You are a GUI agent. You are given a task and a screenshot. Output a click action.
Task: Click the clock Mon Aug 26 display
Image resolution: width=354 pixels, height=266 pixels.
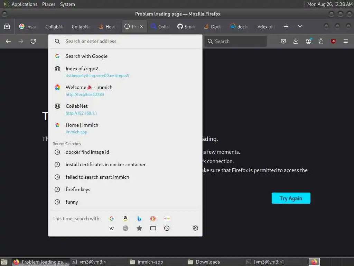point(329,4)
